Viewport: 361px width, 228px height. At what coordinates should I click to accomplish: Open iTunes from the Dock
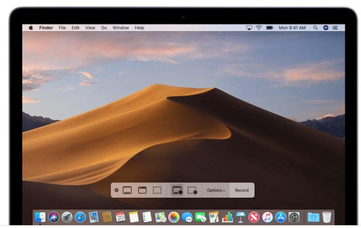267,217
